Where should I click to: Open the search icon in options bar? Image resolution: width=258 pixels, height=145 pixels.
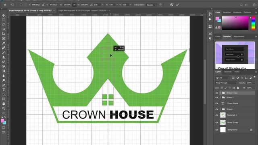pyautogui.click(x=241, y=5)
